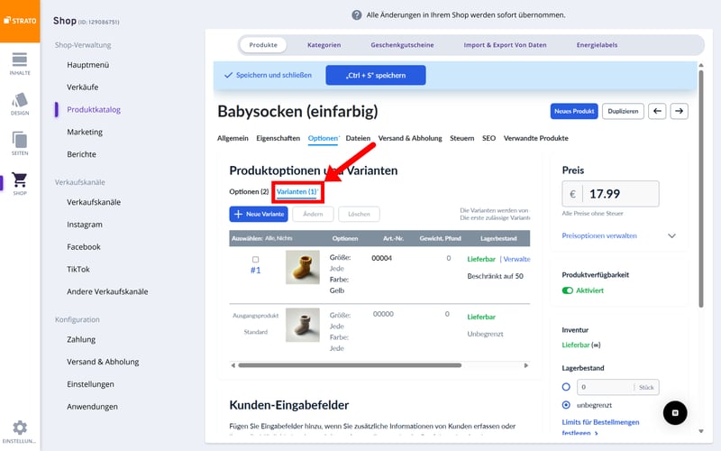Switch to the Varianten (1) subtab

(x=297, y=191)
